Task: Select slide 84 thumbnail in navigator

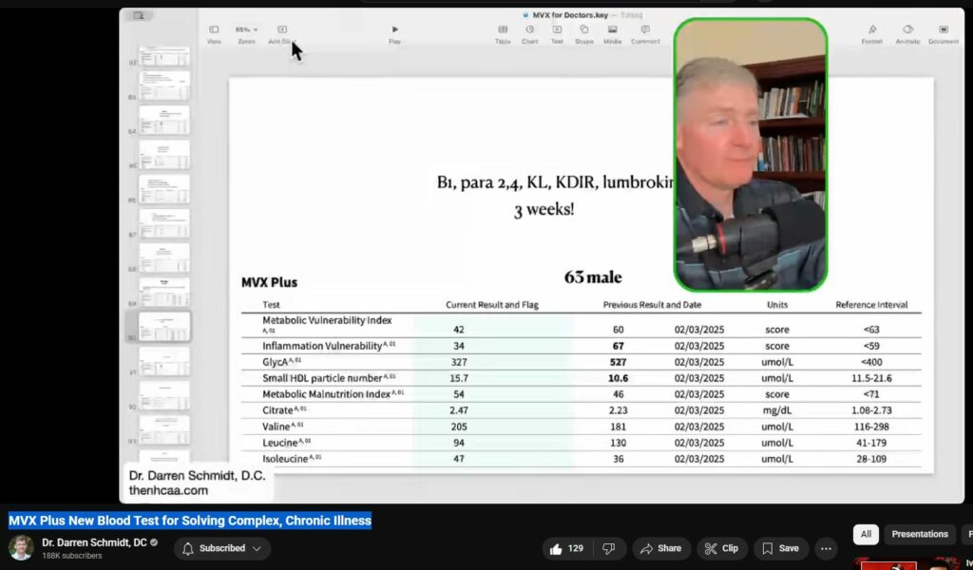Action: [164, 120]
